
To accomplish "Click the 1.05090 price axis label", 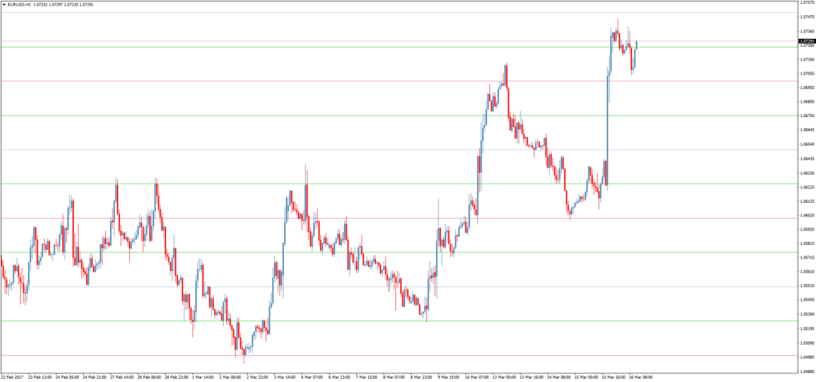I will [x=807, y=342].
